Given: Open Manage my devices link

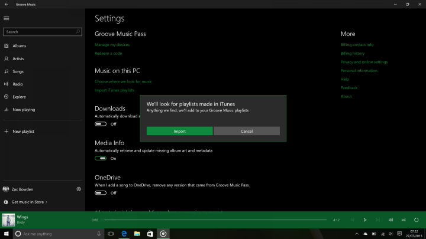Looking at the screenshot, I should [x=112, y=45].
